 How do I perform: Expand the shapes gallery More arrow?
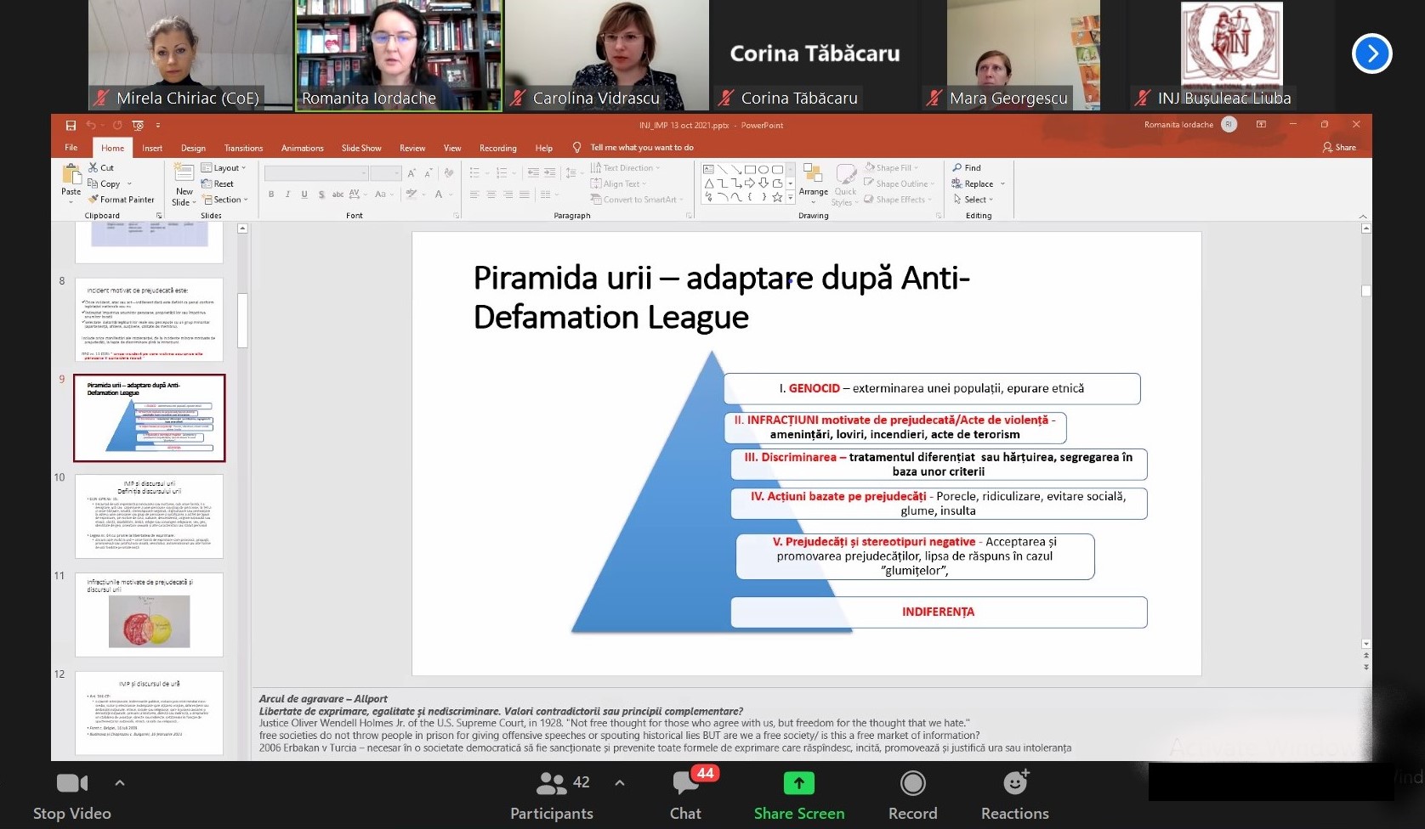point(791,198)
